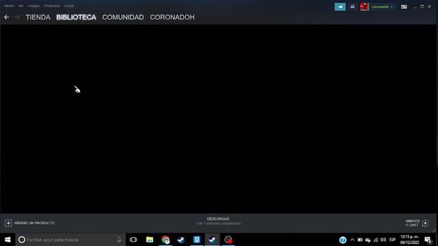The width and height of the screenshot is (438, 246).
Task: Click the Windows taskbar search box
Action: [70, 240]
